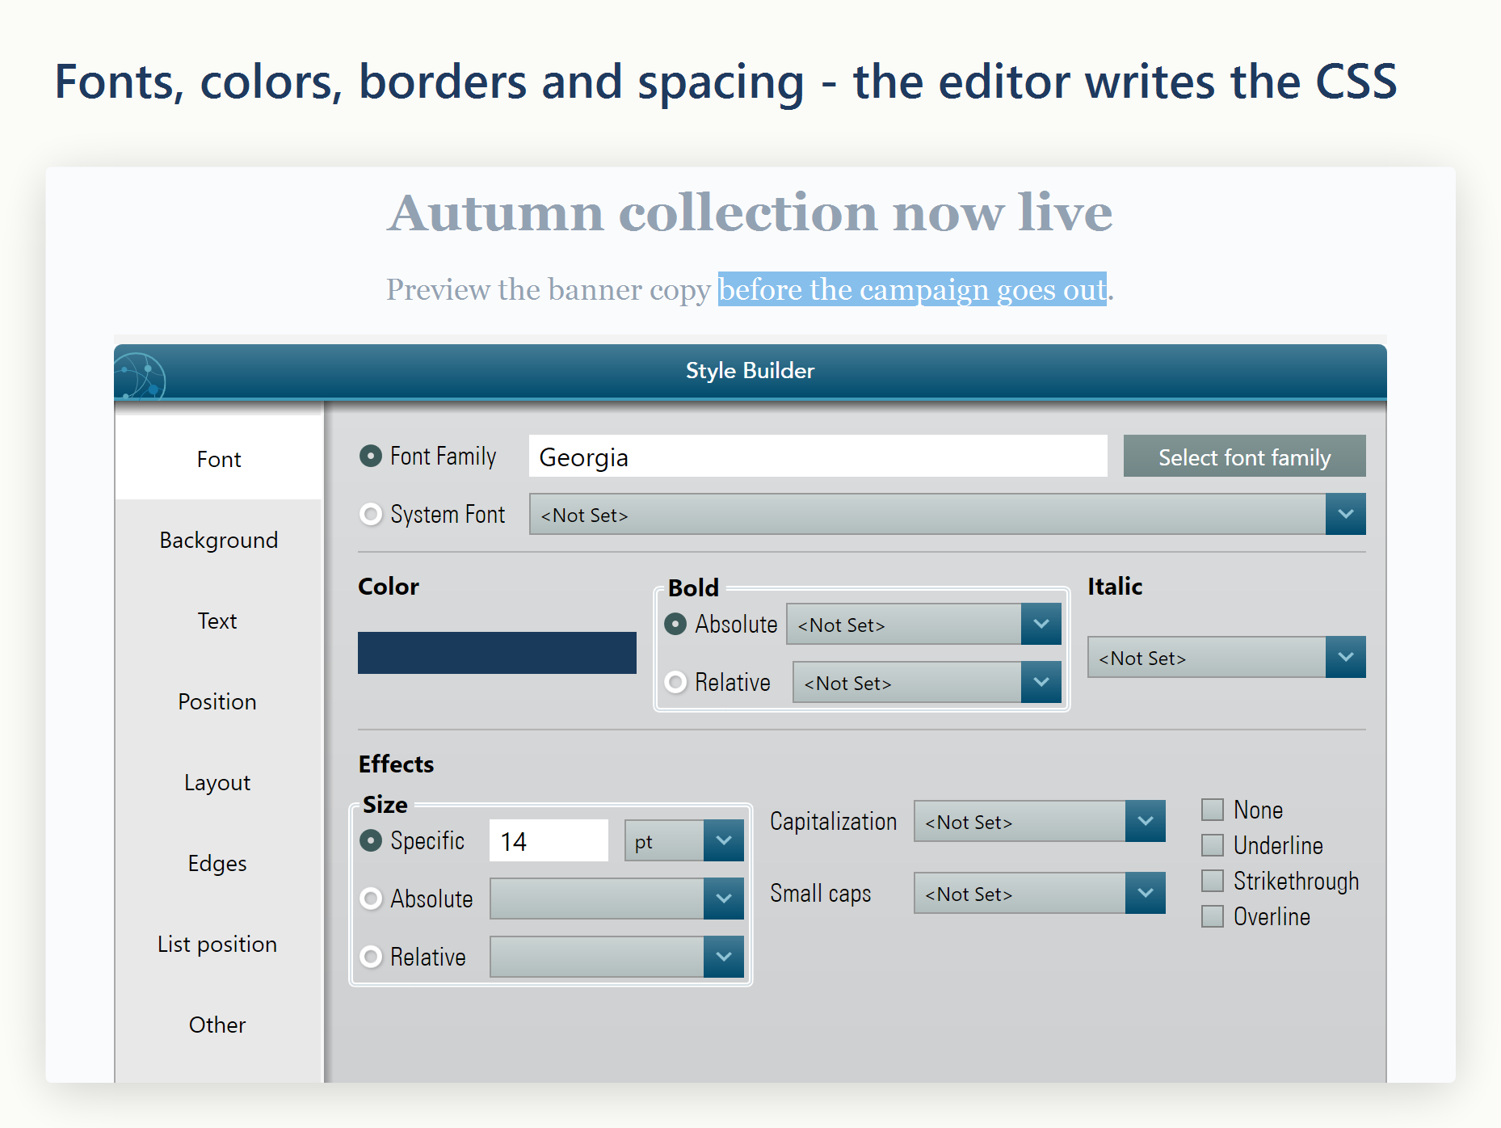Open the Capitalization dropdown
1501x1128 pixels.
(1040, 822)
